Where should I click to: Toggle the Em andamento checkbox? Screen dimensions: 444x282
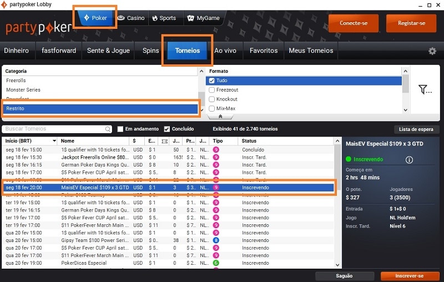(120, 129)
